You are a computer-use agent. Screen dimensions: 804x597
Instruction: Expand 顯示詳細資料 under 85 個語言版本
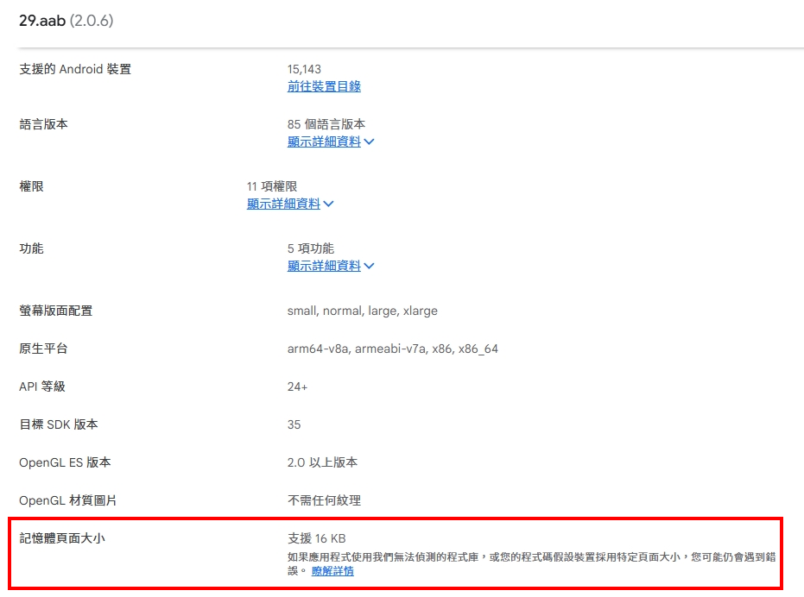point(324,141)
